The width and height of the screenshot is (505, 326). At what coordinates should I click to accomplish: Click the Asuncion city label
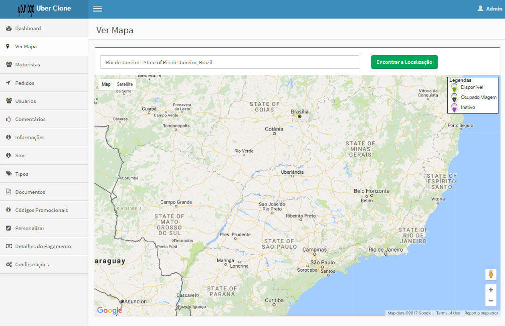point(135,301)
